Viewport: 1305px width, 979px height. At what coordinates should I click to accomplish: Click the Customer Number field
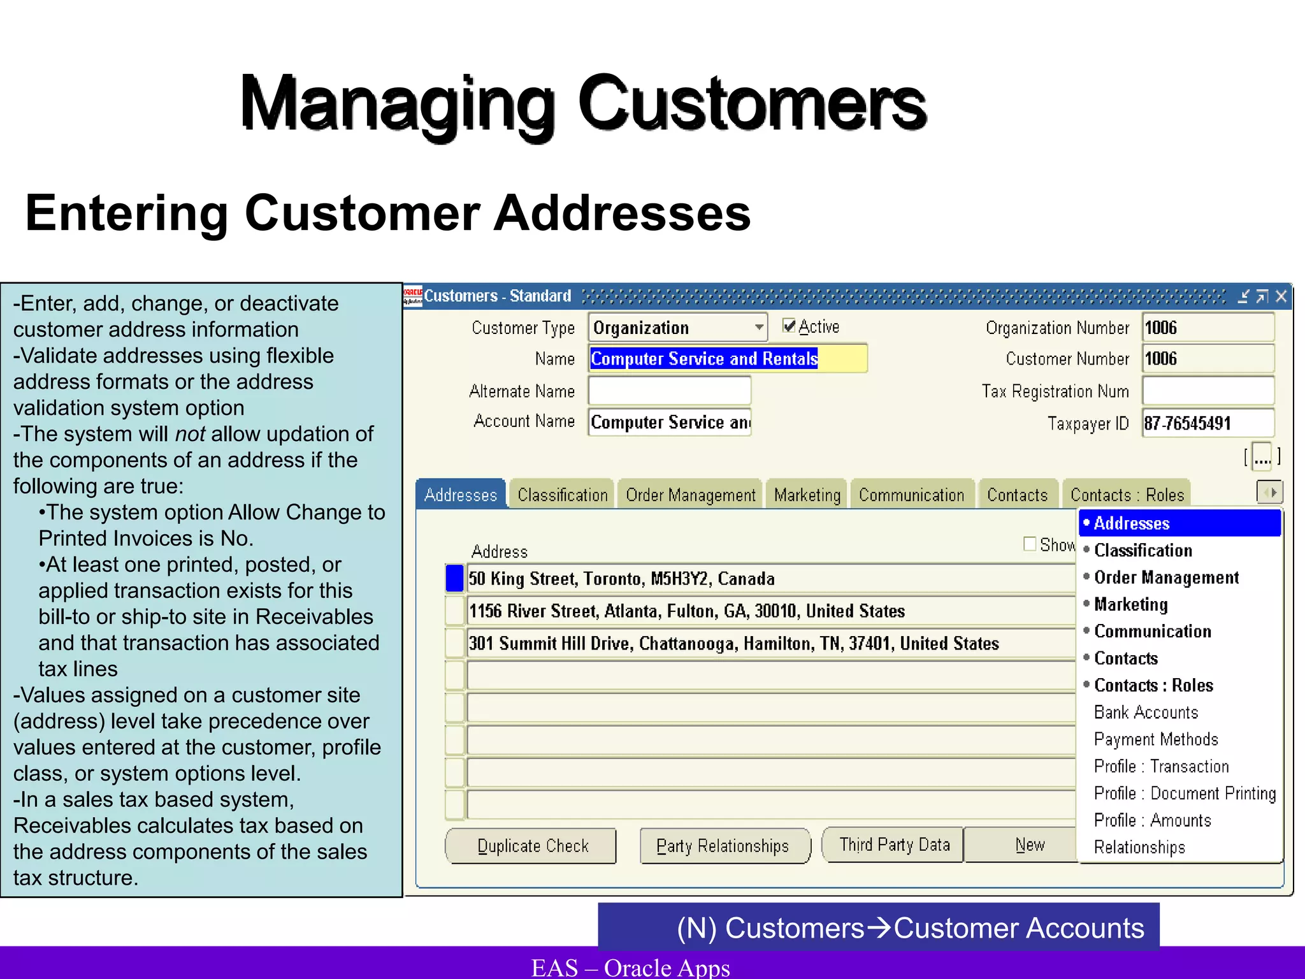(x=1208, y=359)
